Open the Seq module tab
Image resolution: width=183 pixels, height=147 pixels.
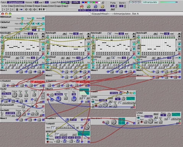click(65, 6)
